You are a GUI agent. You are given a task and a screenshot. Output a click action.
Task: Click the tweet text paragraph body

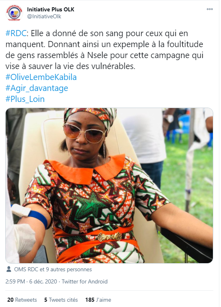pyautogui.click(x=105, y=50)
